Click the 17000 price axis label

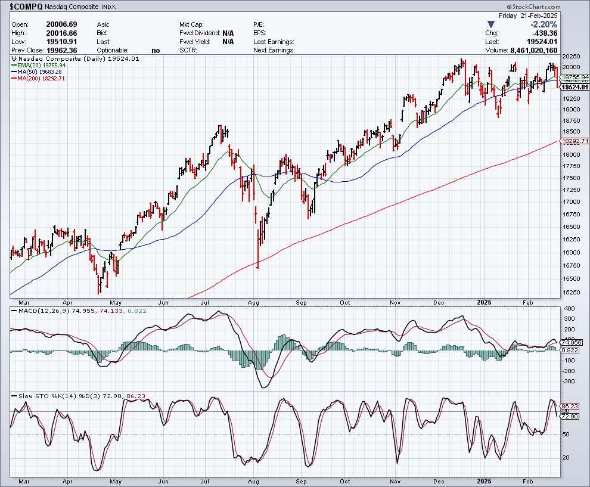pos(570,201)
